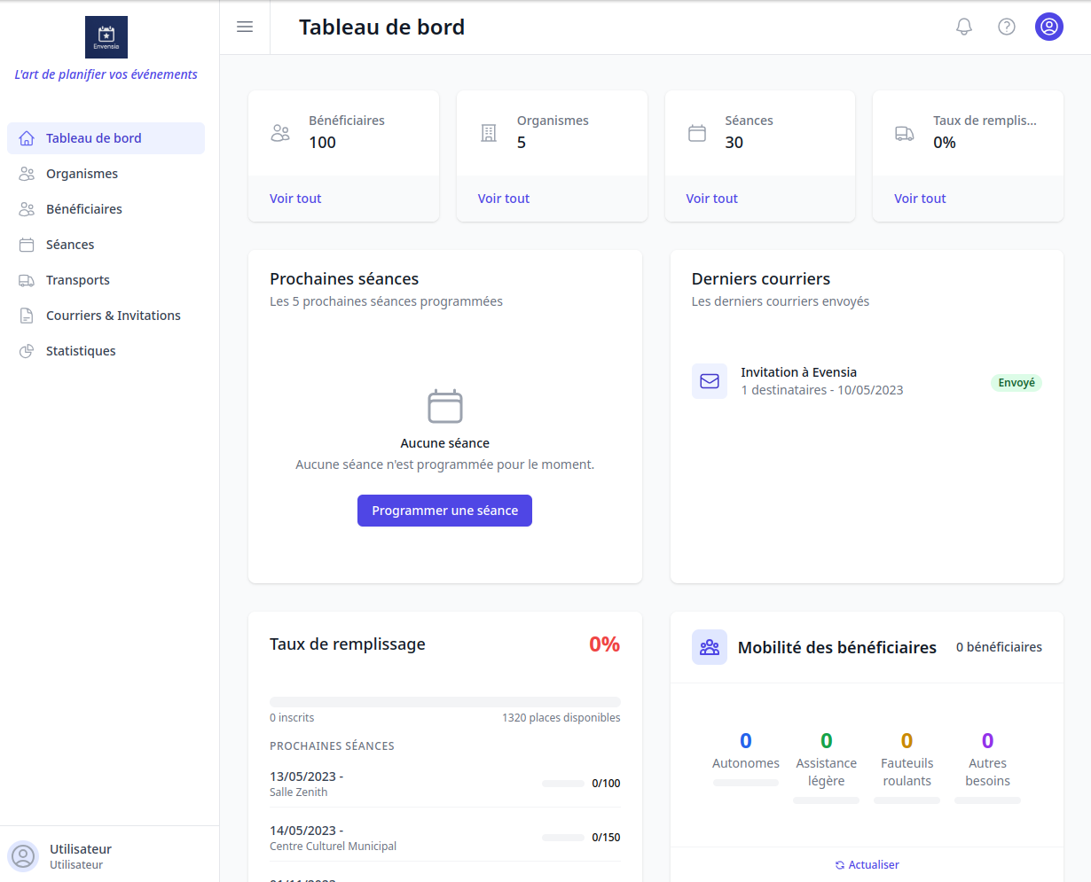Open Voir tout under Bénéficiaires
The height and width of the screenshot is (882, 1091).
pyautogui.click(x=294, y=198)
